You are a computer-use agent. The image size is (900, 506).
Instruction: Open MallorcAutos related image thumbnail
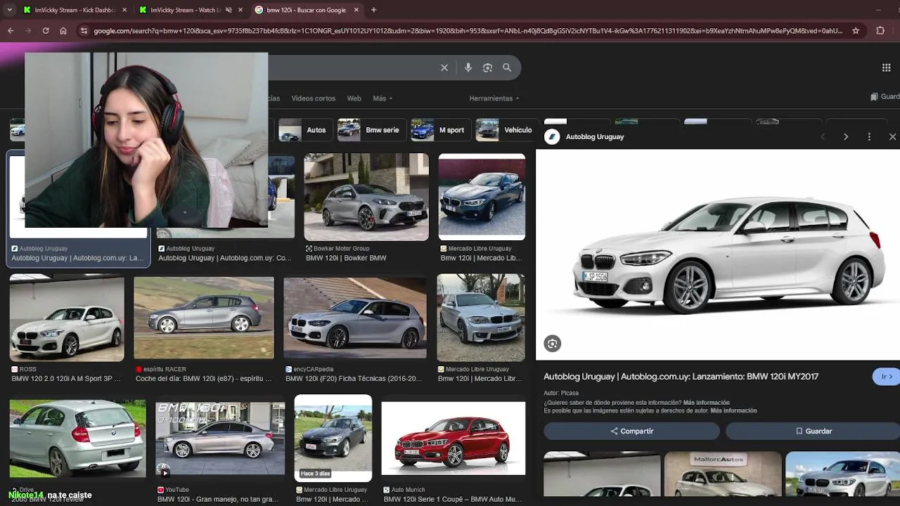click(x=723, y=474)
